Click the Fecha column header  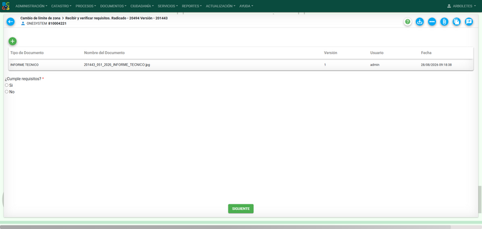point(426,53)
